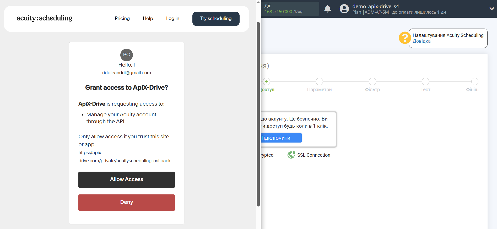The width and height of the screenshot is (497, 229).
Task: Select the Фініш step circle
Action: [475, 81]
